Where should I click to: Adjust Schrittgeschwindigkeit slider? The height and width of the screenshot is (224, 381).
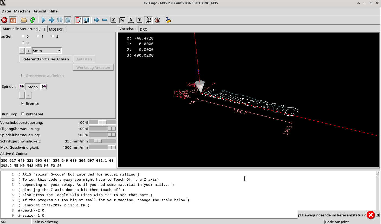click(102, 141)
